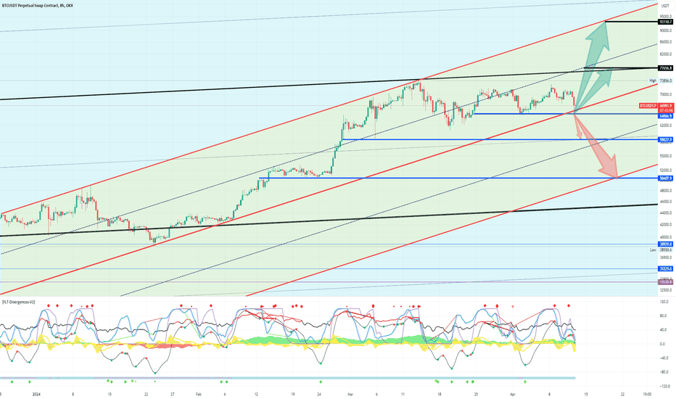Click the blue 64886.9 price level label
This screenshot has height=399, width=676.
(666, 116)
